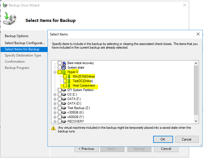Open the Confirmation wizard step

coord(15,62)
